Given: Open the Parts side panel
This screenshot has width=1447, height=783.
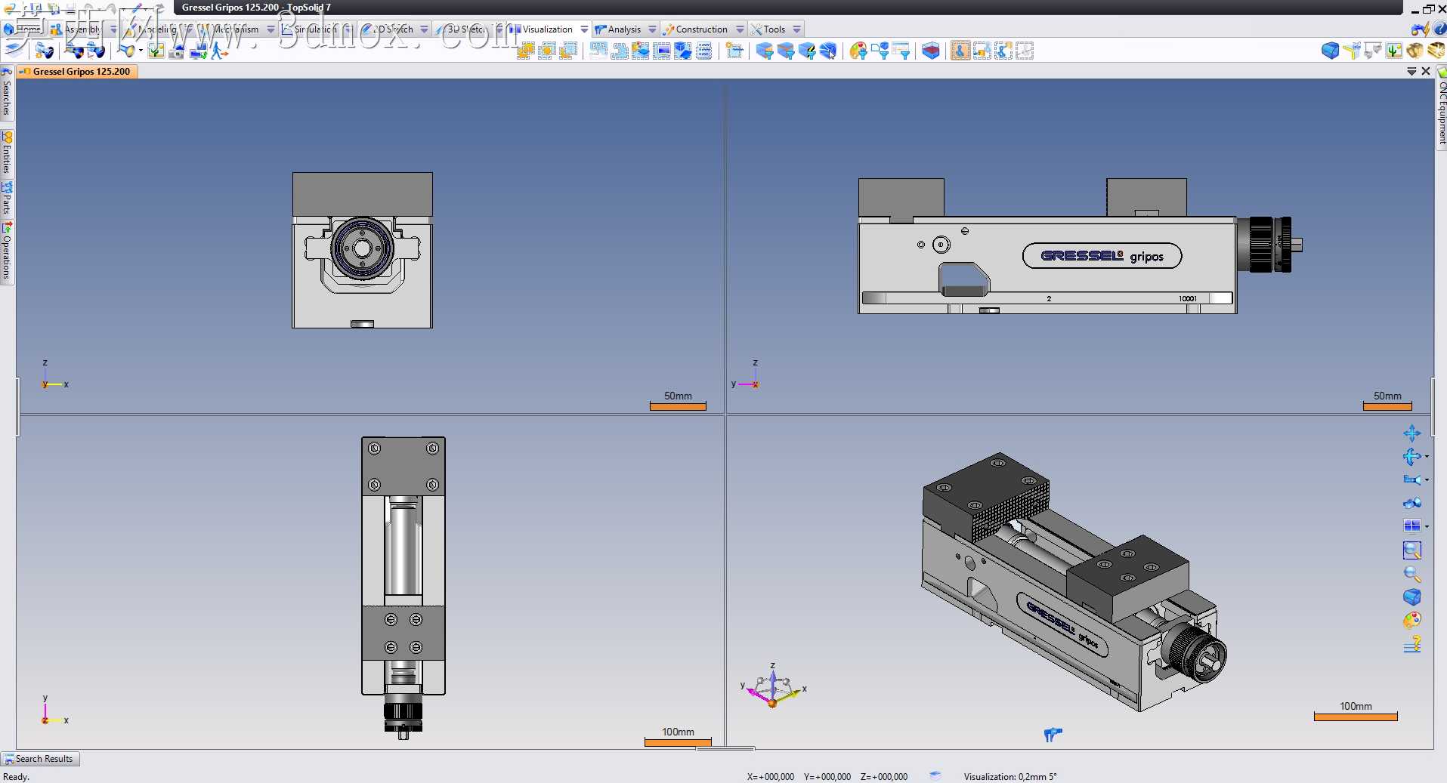Looking at the screenshot, I should [x=6, y=198].
